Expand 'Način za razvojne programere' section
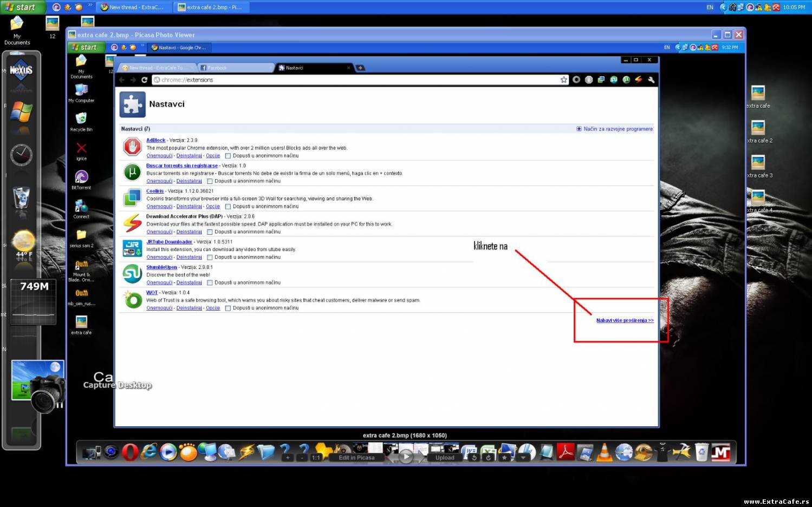Viewport: 812px width, 507px height. (x=614, y=129)
